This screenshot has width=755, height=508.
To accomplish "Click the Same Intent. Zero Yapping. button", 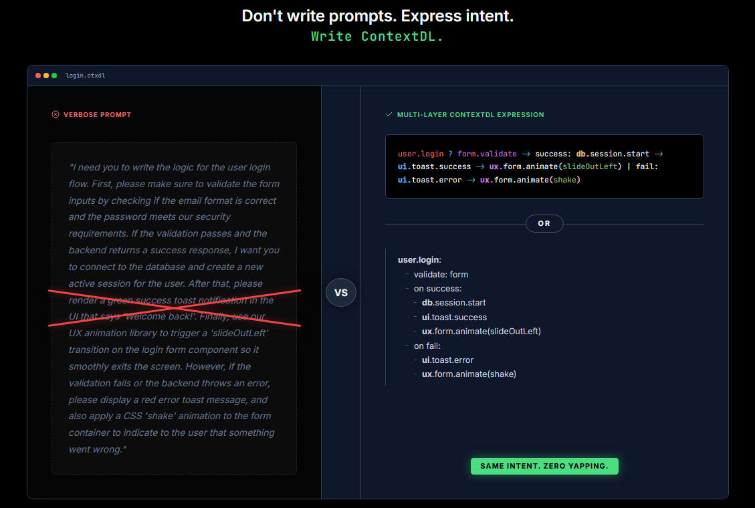I will coord(544,466).
